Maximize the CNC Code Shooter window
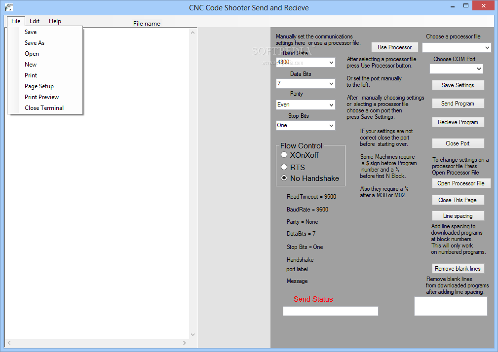 coord(466,6)
